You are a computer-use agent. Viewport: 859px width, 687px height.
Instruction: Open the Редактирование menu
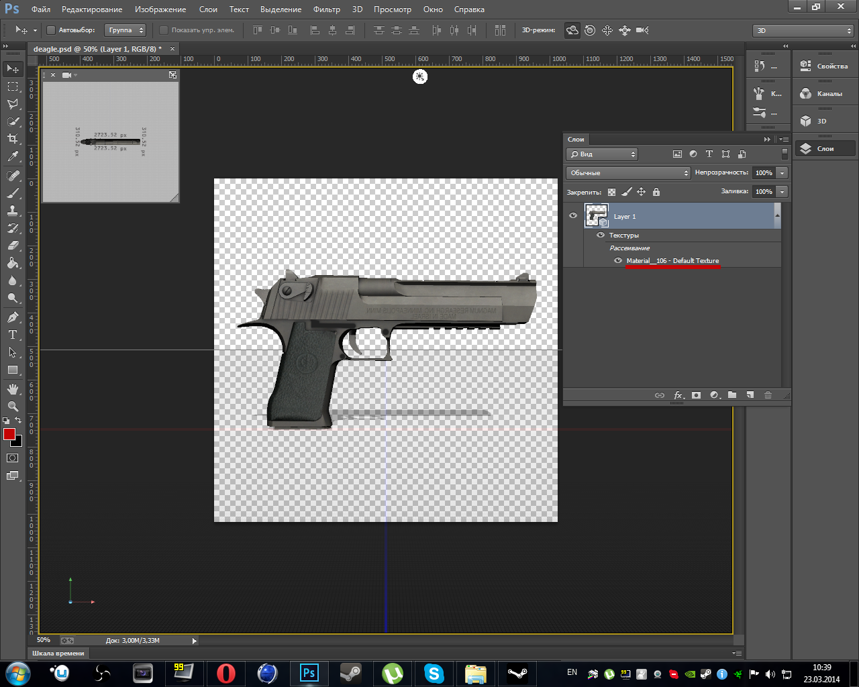[x=92, y=9]
